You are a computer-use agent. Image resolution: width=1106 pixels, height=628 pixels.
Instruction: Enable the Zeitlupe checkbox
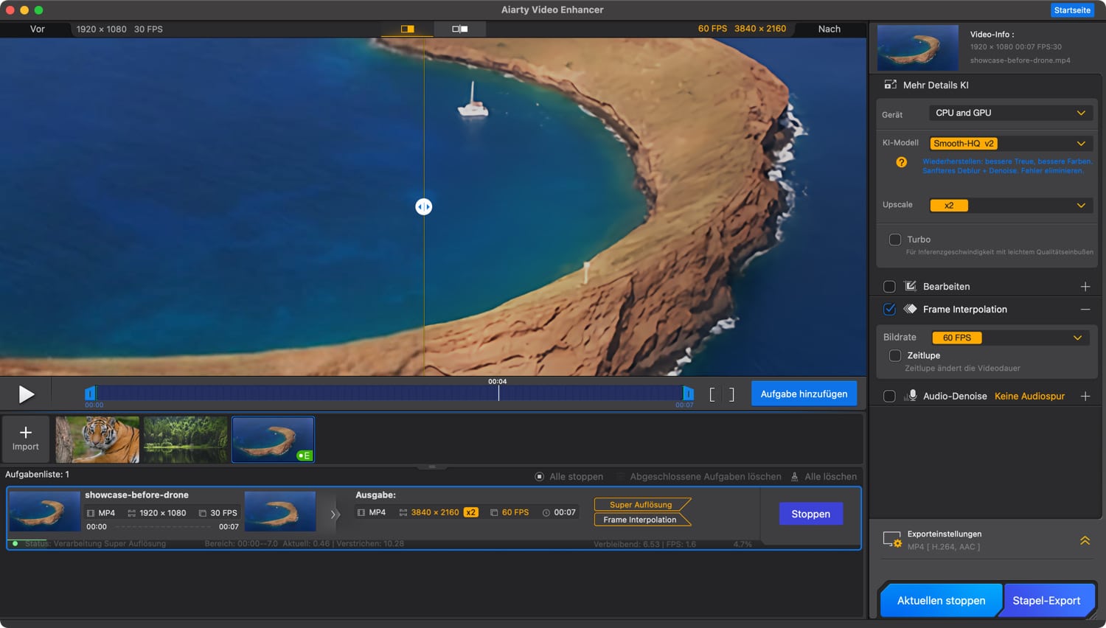click(894, 355)
